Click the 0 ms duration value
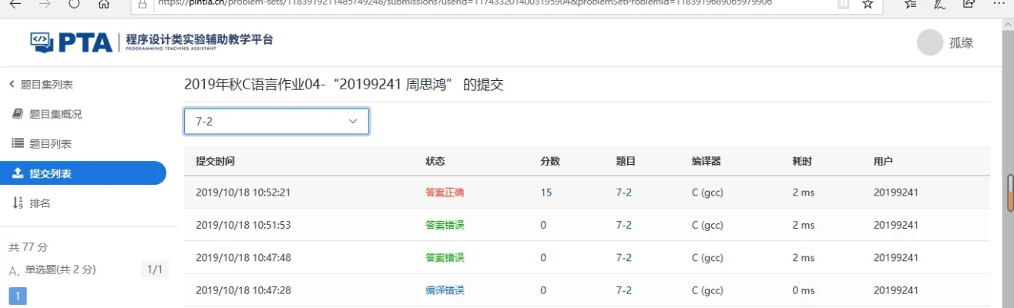 tap(803, 290)
